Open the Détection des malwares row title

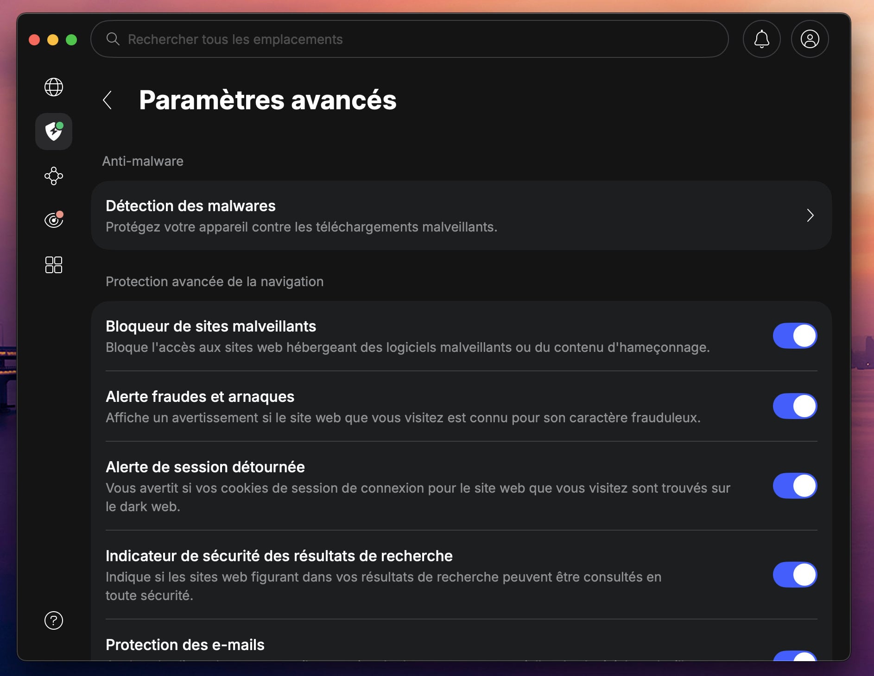pos(190,206)
